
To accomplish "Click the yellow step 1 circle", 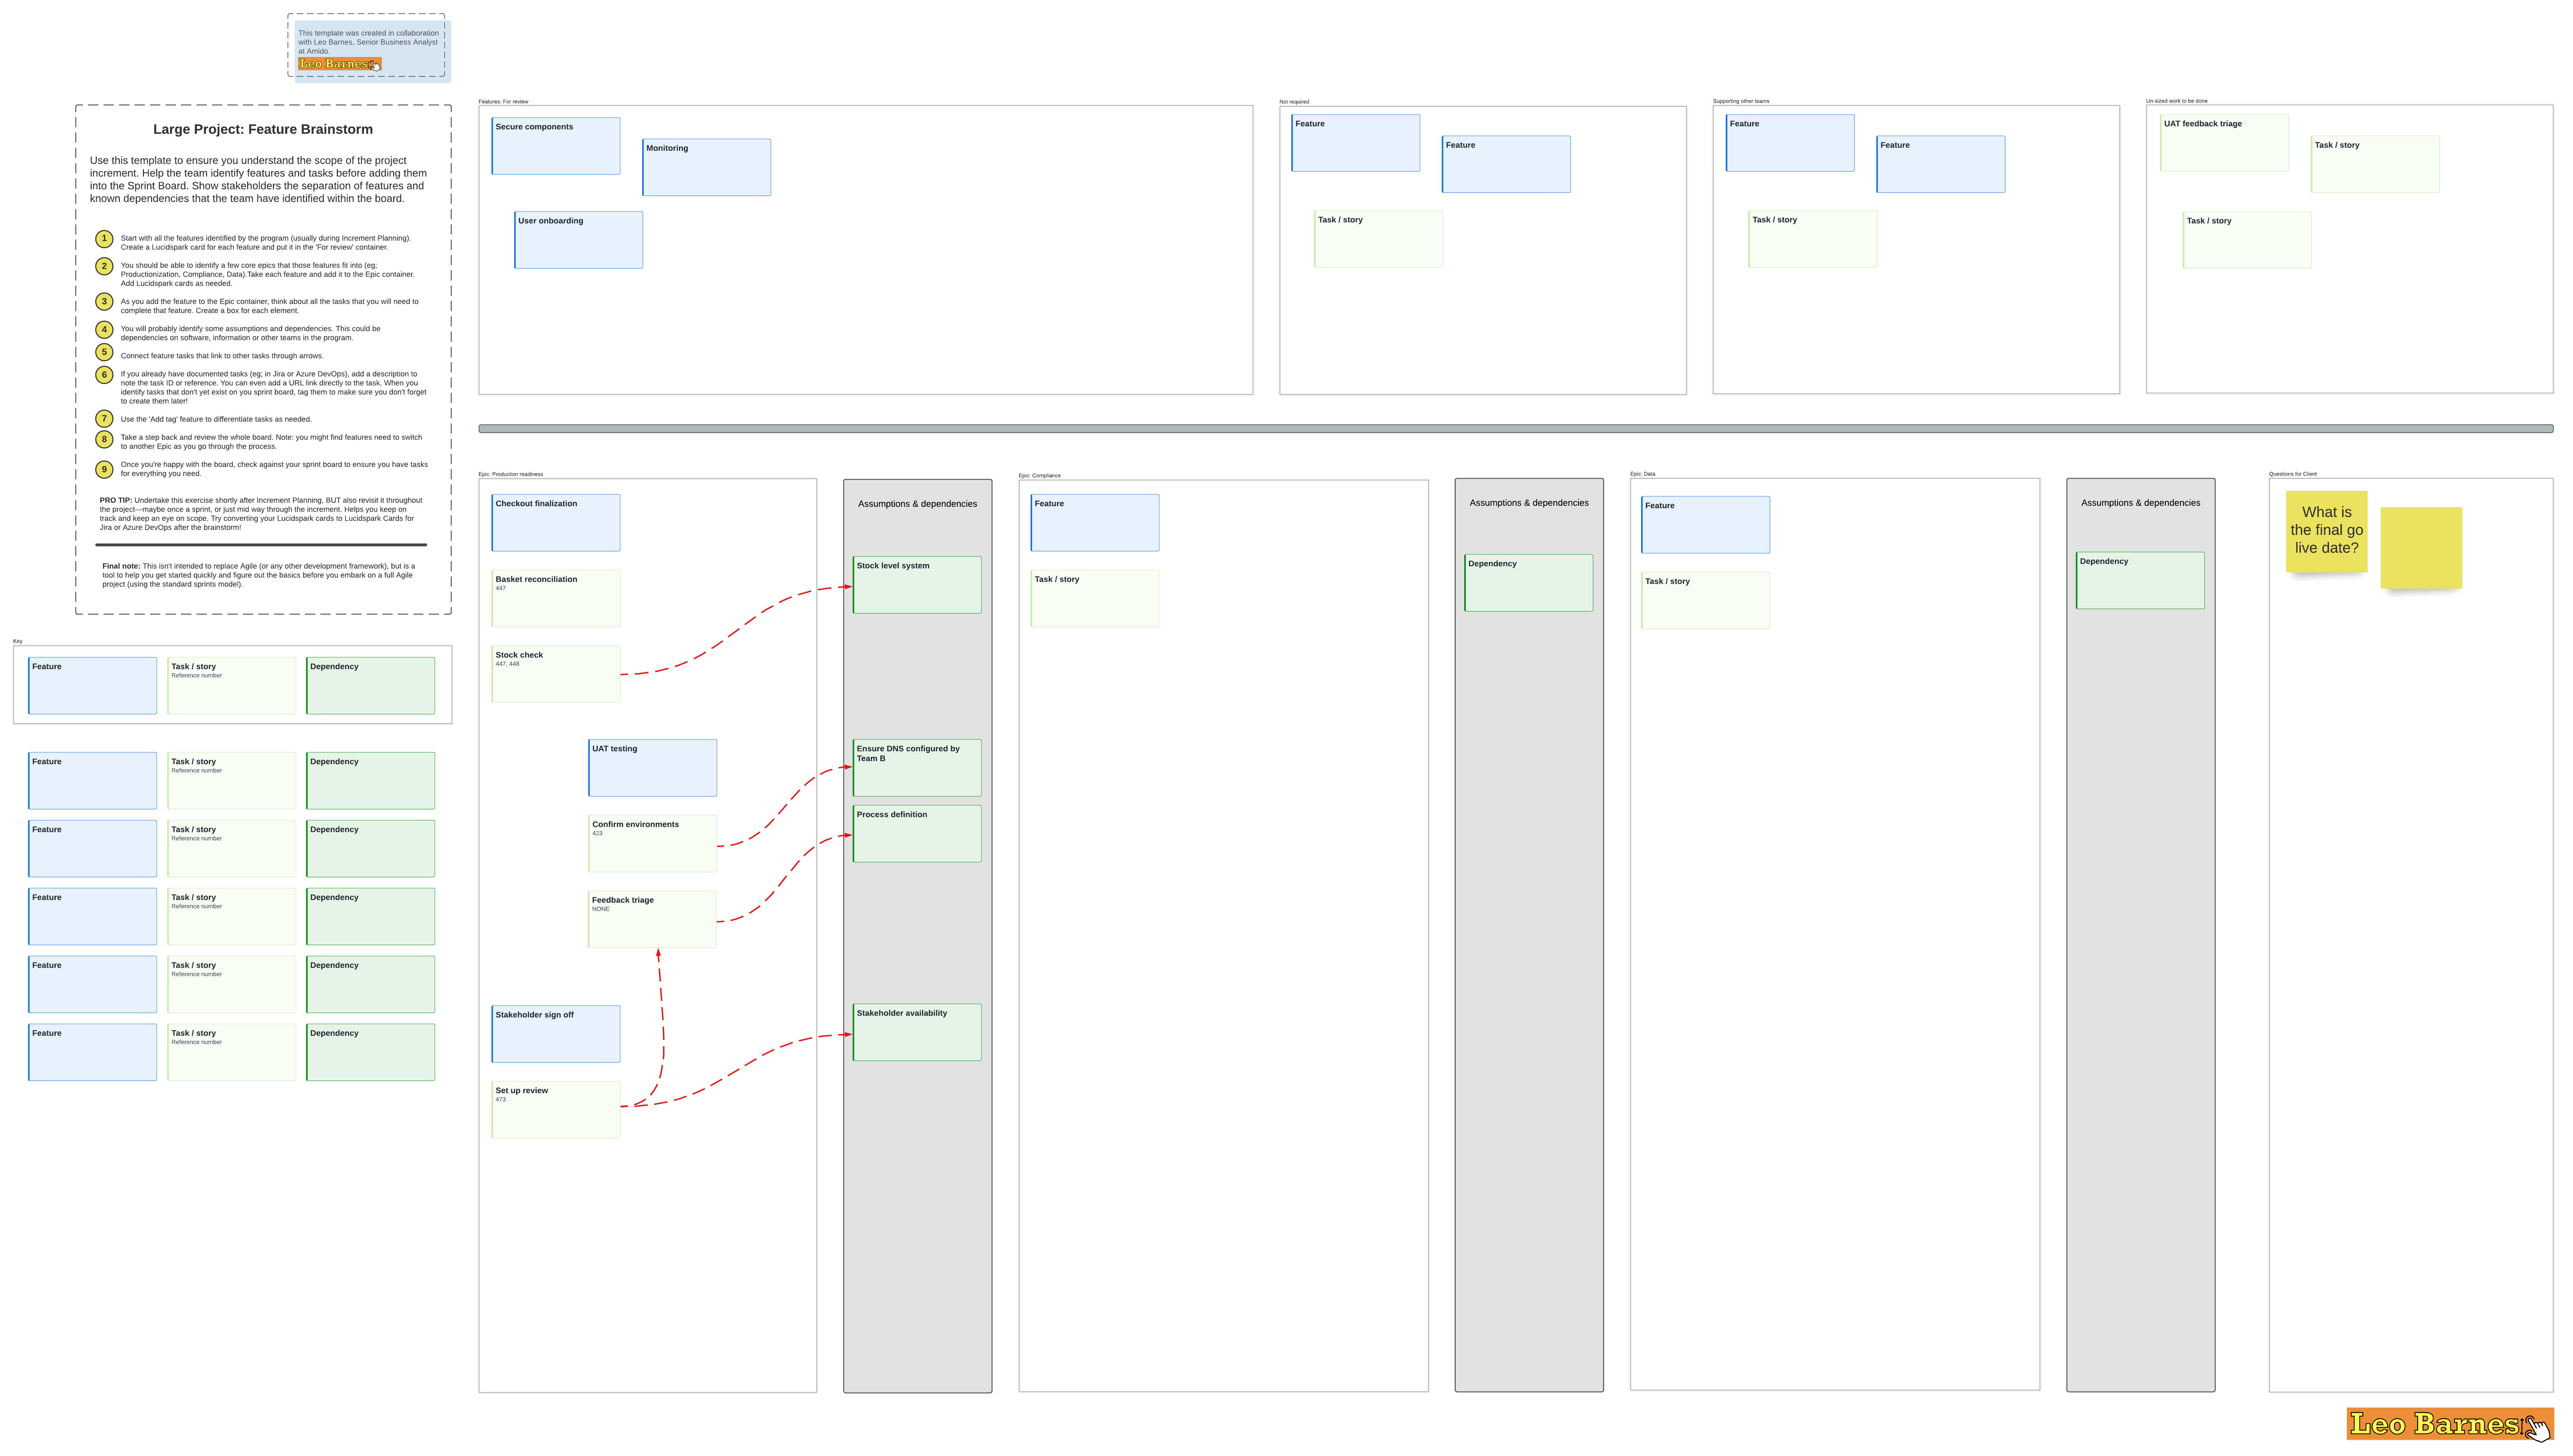I will tap(104, 239).
